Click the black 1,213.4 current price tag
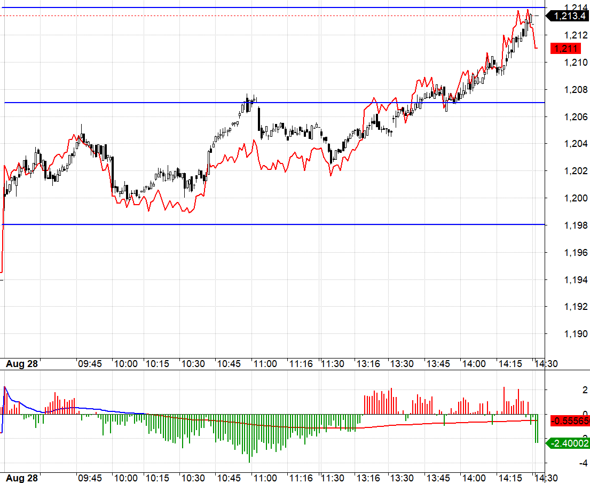This screenshot has height=483, width=590. click(569, 16)
